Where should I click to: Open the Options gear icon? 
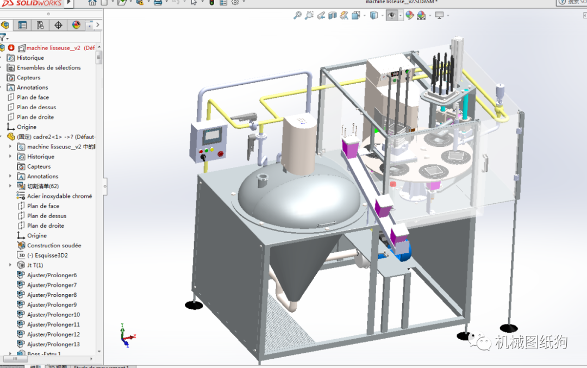click(x=235, y=2)
